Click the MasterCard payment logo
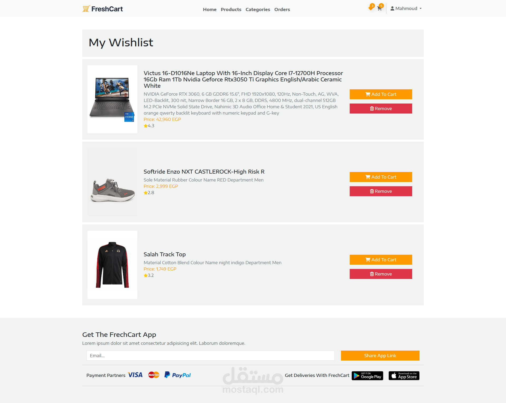The width and height of the screenshot is (506, 403). click(154, 375)
